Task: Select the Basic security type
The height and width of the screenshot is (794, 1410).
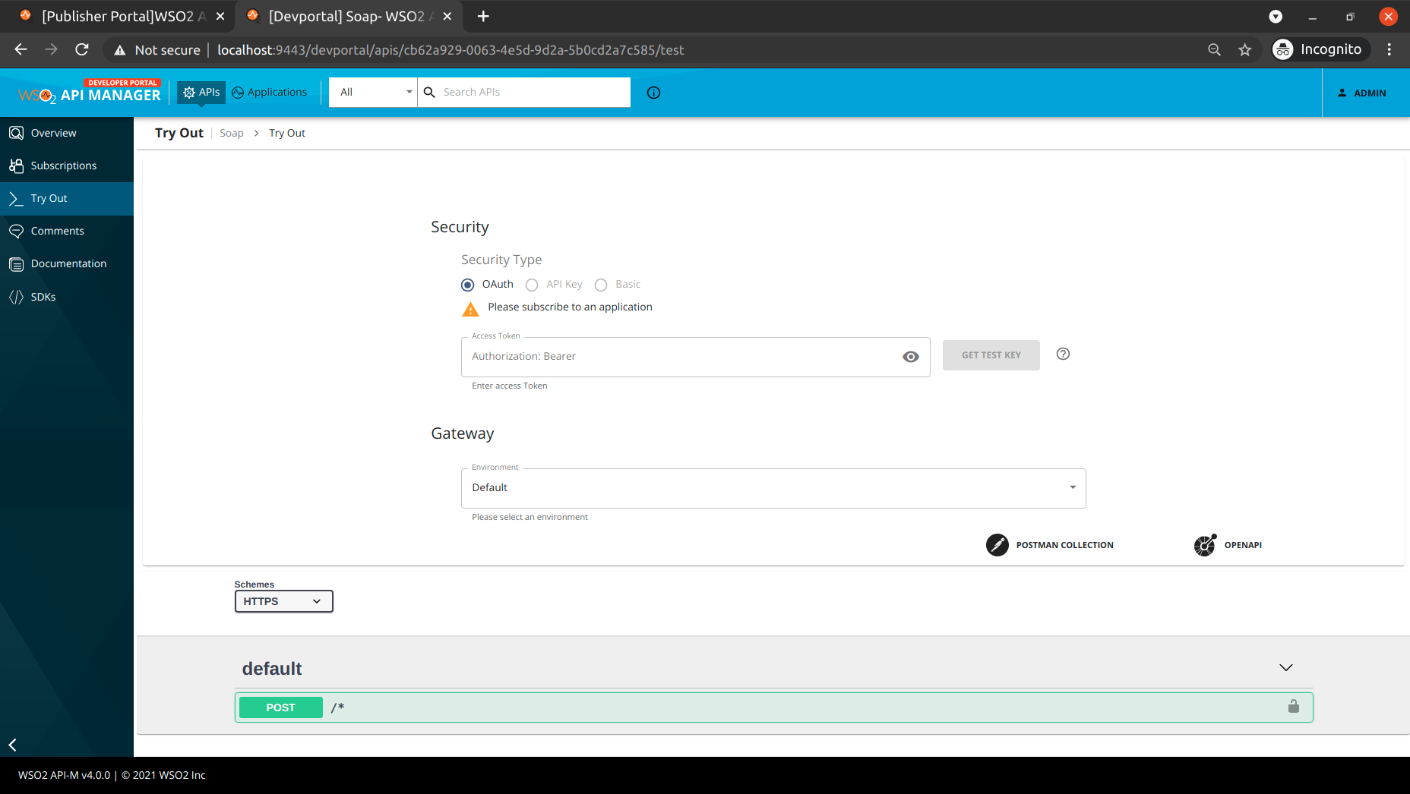Action: [x=601, y=285]
